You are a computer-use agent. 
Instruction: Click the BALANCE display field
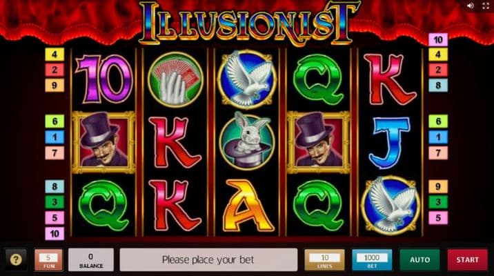(91, 260)
